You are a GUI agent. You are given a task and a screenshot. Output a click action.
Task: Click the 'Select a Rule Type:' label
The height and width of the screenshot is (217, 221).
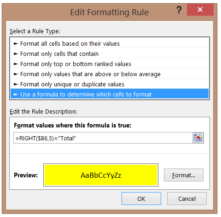tap(35, 31)
